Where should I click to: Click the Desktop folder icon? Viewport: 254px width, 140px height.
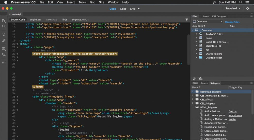pos(201,58)
